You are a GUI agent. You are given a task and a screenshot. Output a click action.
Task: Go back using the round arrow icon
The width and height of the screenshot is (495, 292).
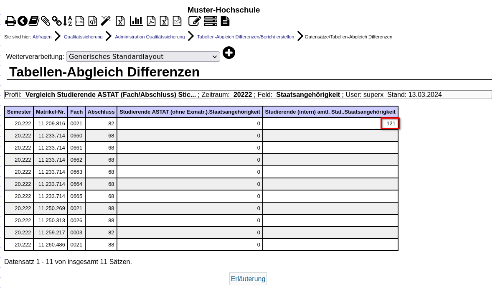pyautogui.click(x=23, y=21)
